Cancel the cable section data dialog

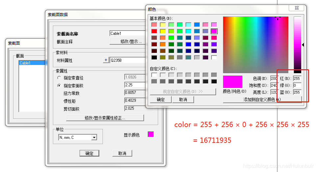tap(122, 153)
